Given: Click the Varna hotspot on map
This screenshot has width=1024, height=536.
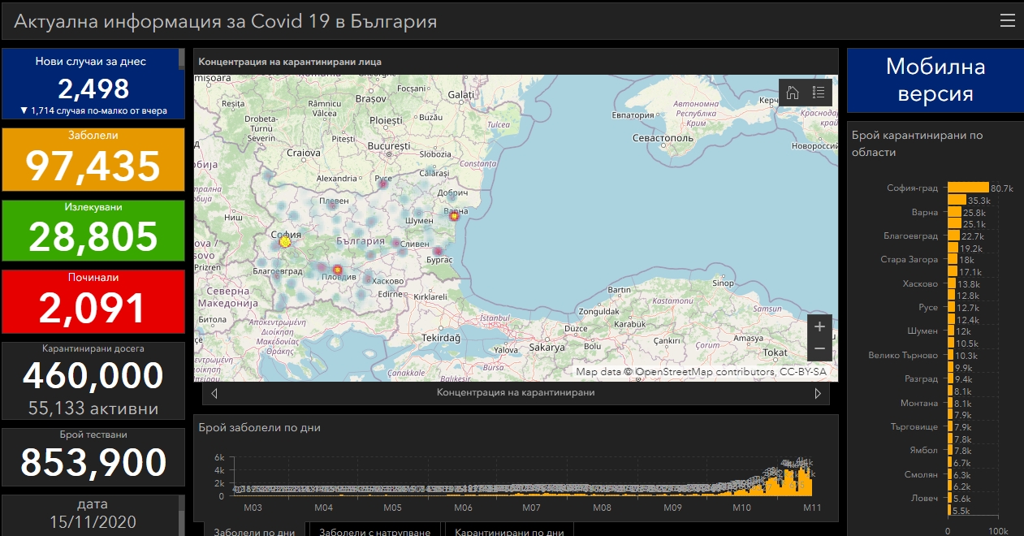Looking at the screenshot, I should 453,215.
